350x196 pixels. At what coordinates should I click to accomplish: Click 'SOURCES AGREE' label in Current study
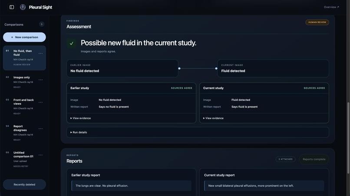[314, 88]
